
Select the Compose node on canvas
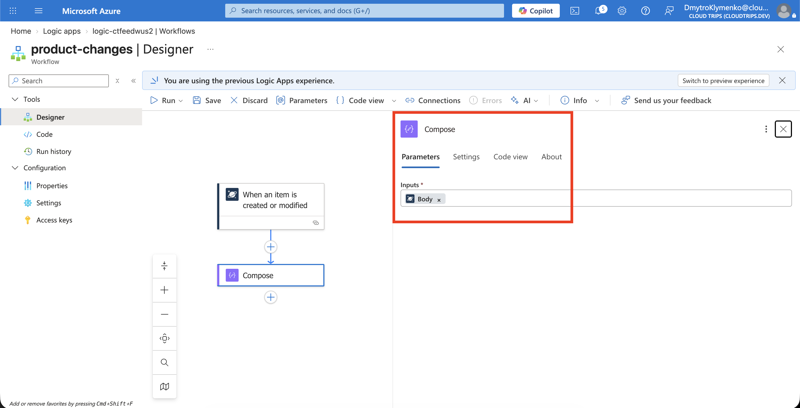point(271,275)
